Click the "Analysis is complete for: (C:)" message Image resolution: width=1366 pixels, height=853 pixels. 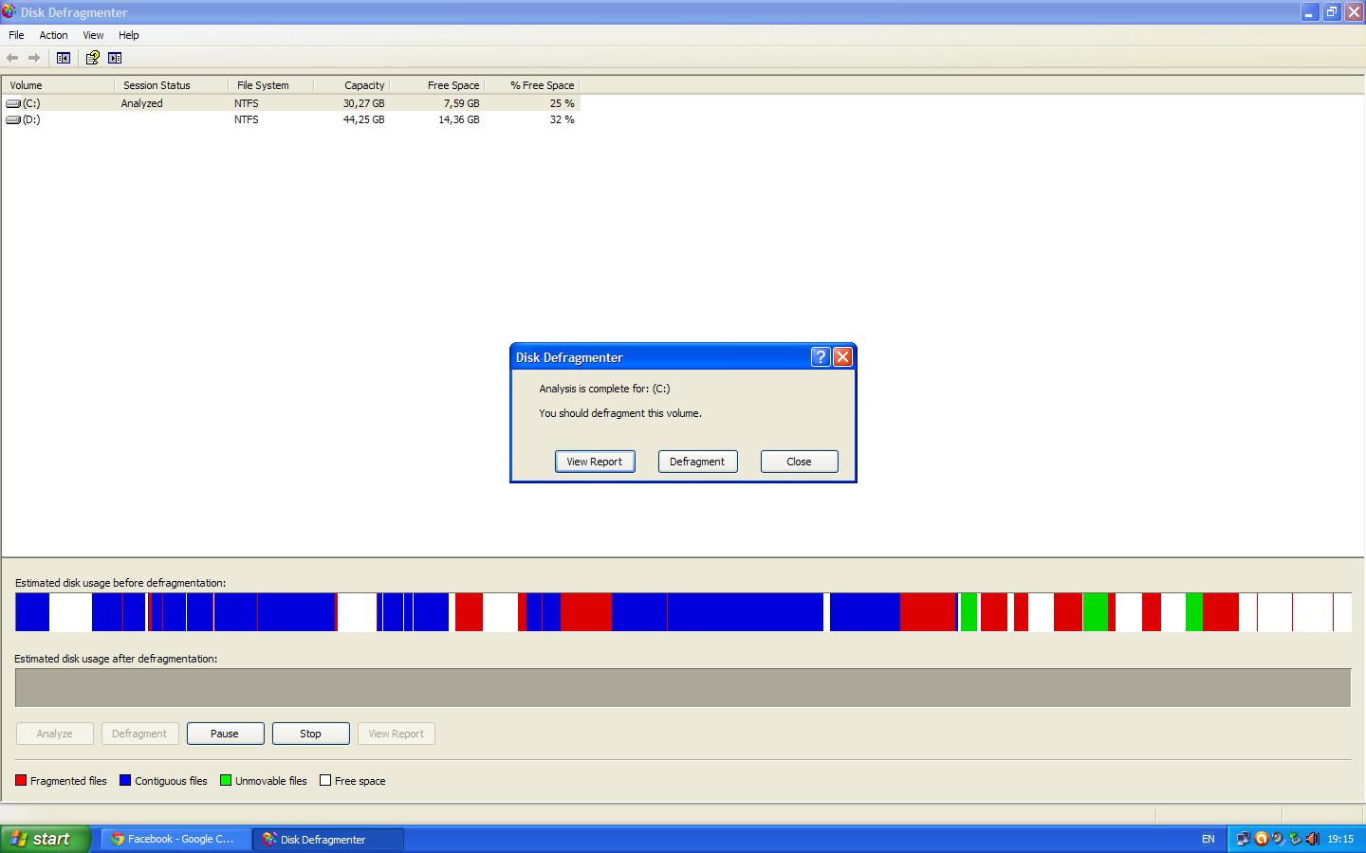tap(604, 389)
